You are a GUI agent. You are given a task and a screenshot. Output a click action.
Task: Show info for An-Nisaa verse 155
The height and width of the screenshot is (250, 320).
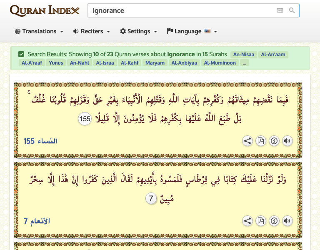click(x=274, y=141)
